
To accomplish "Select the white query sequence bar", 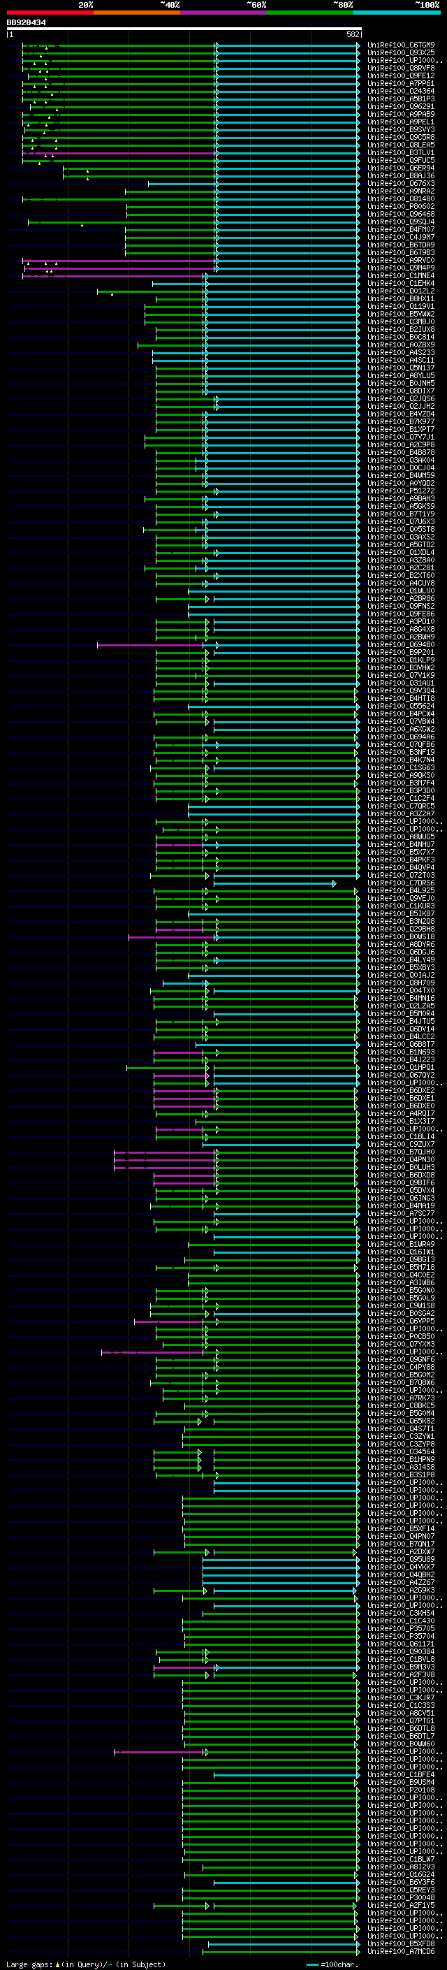I will 184,29.
